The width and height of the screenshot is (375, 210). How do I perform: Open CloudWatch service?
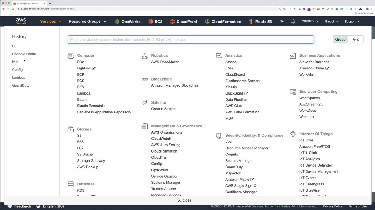click(x=161, y=139)
